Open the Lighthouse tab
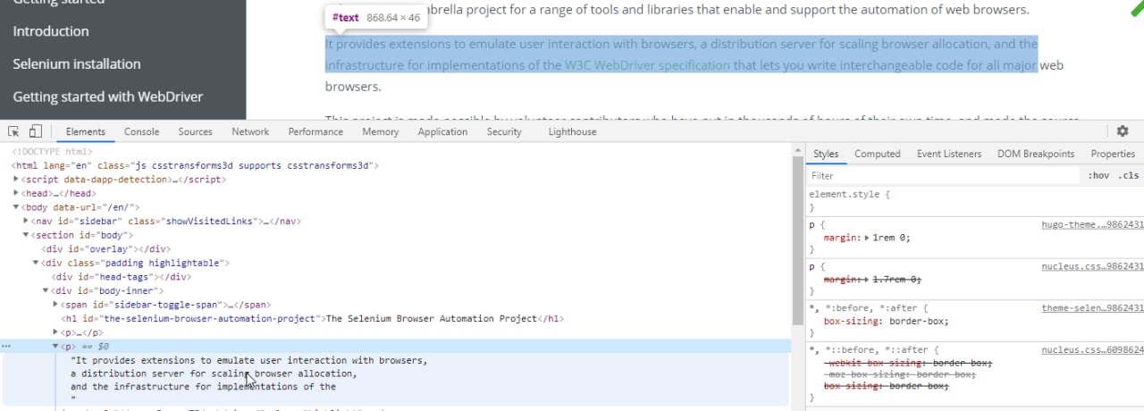This screenshot has width=1144, height=411. 572,131
